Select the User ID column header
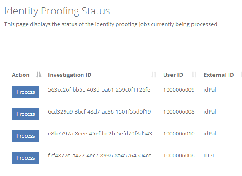The image size is (242, 176). [173, 75]
